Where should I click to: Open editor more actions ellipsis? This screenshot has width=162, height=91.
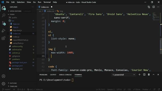(x=158, y=7)
